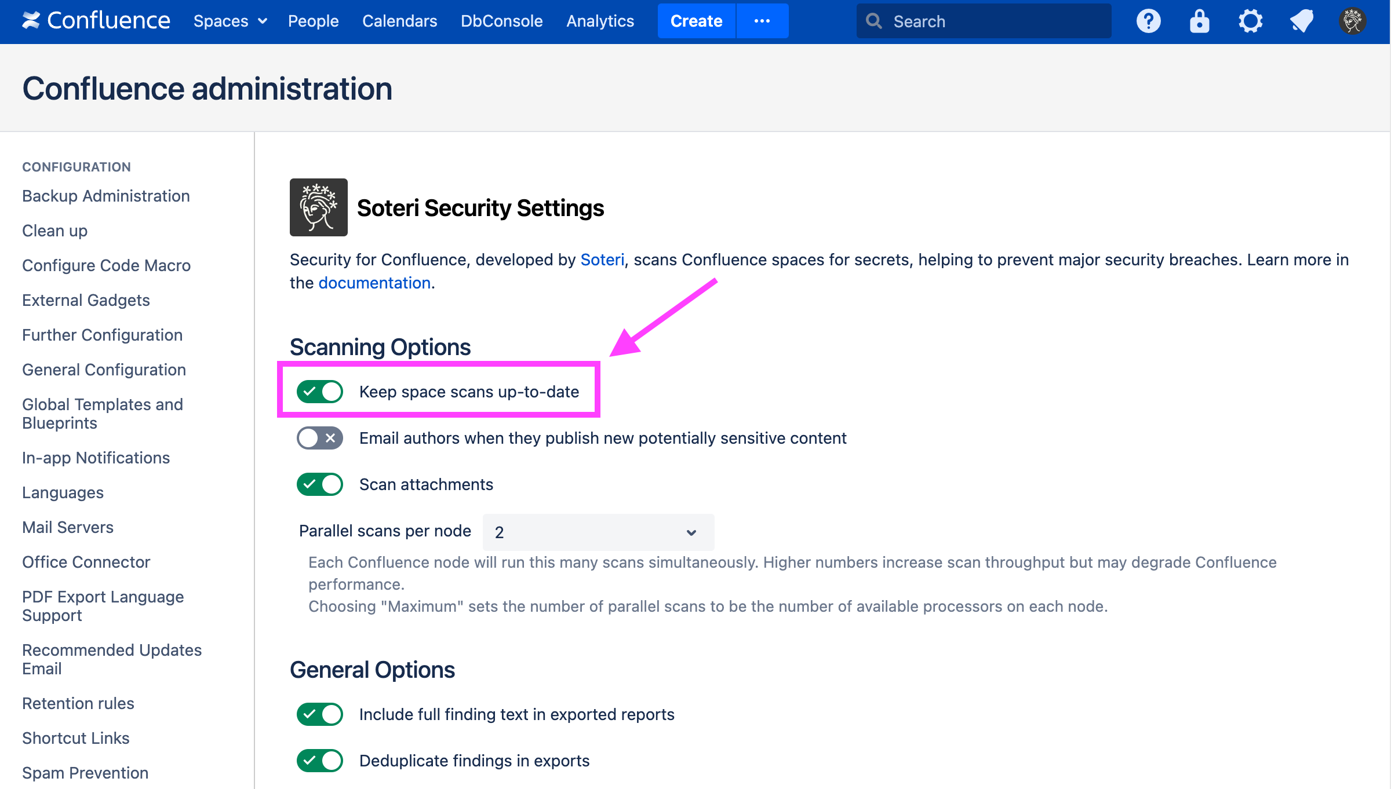The height and width of the screenshot is (789, 1391).
Task: Enable email authors notification toggle
Action: [320, 438]
